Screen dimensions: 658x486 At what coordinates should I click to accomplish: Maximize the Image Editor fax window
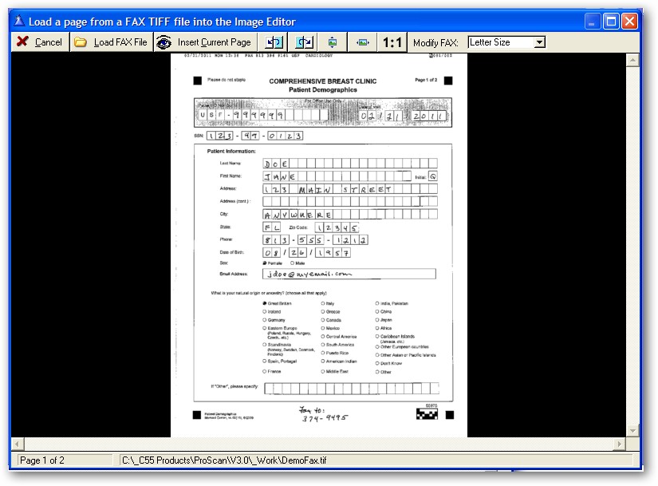point(612,22)
